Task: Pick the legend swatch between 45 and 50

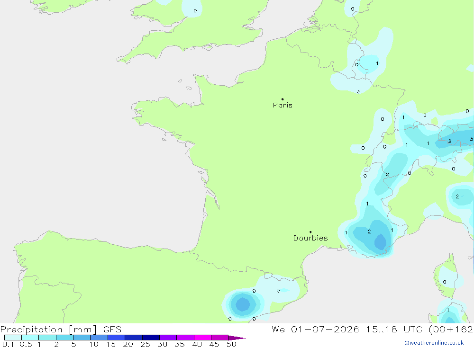Action: point(220,338)
